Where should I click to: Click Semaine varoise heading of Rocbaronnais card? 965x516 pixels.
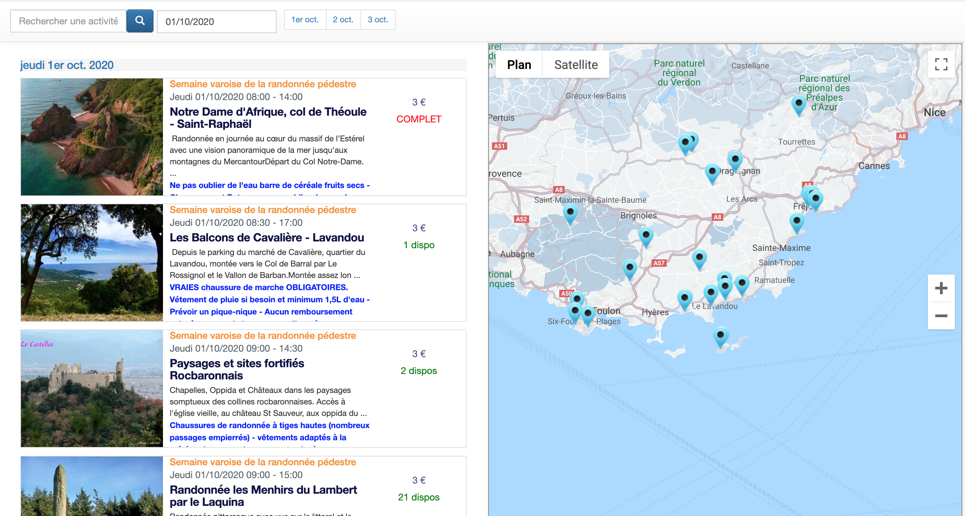pos(263,335)
